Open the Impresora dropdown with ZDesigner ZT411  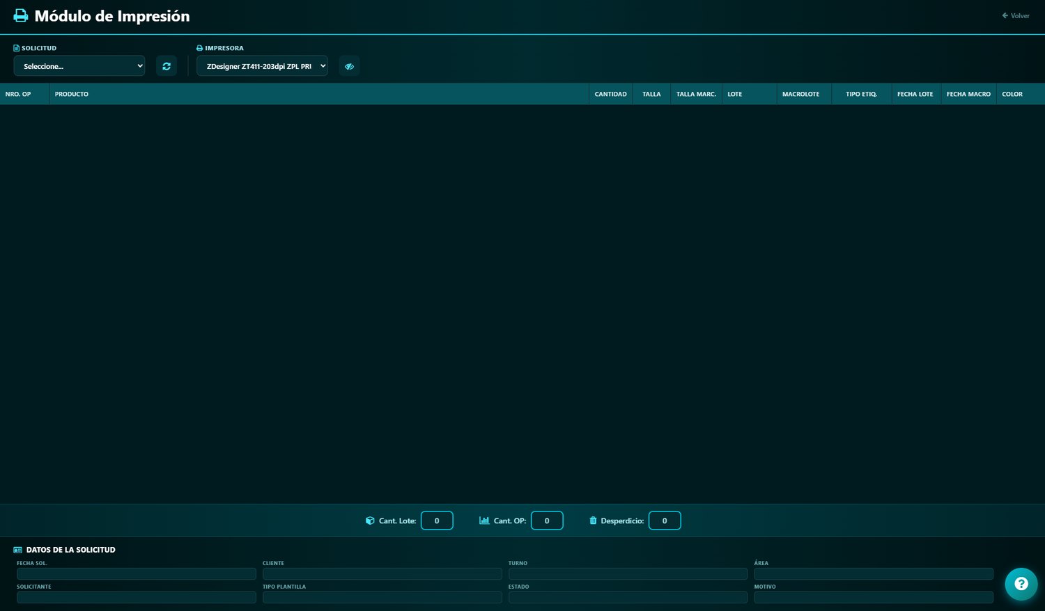pyautogui.click(x=262, y=66)
